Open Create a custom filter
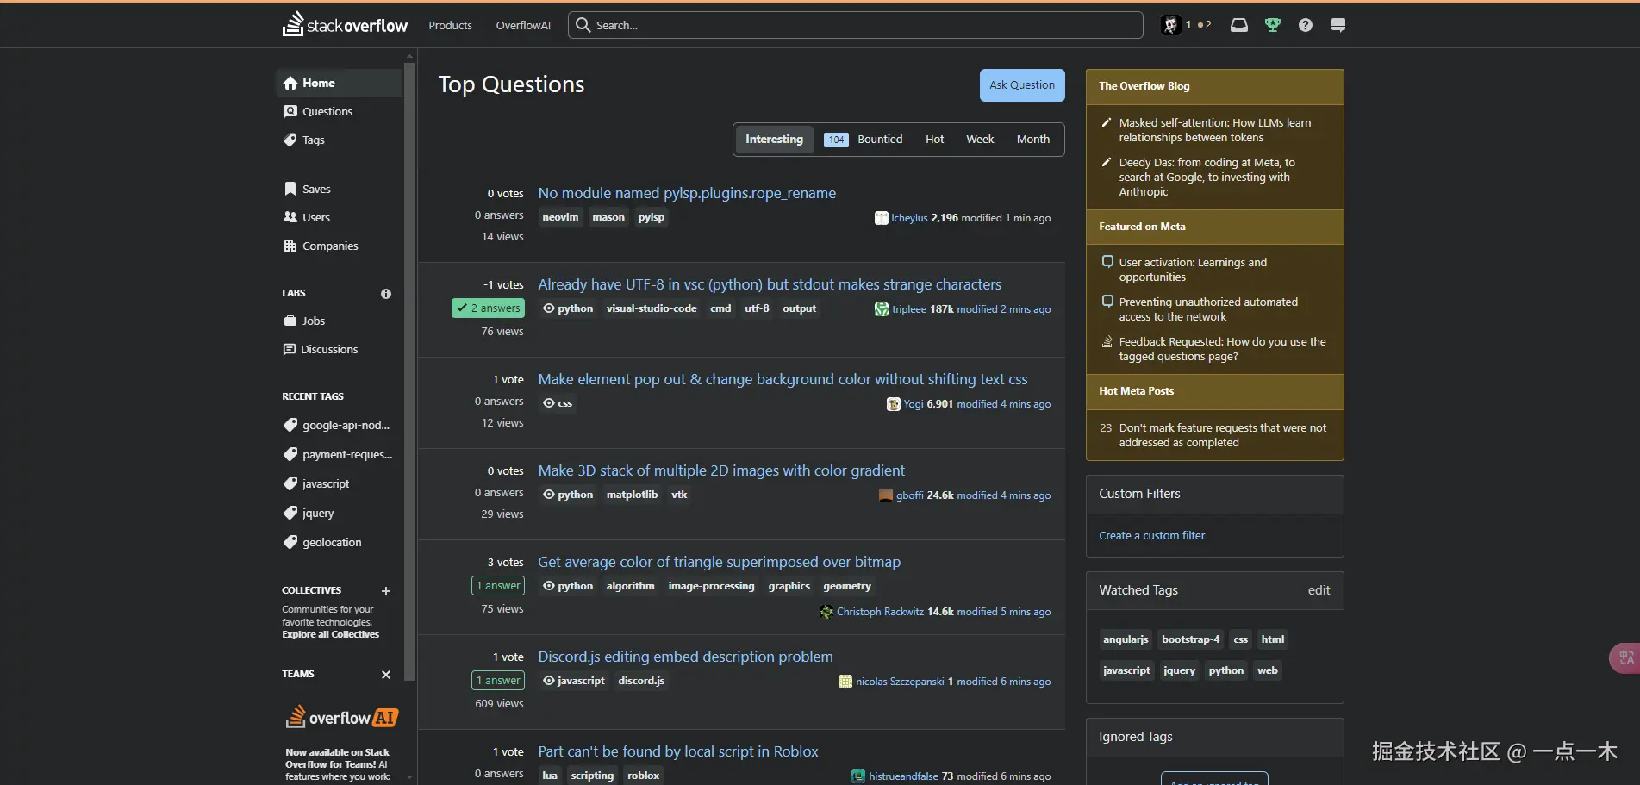Screen dimensions: 1640x785 click(x=1151, y=535)
